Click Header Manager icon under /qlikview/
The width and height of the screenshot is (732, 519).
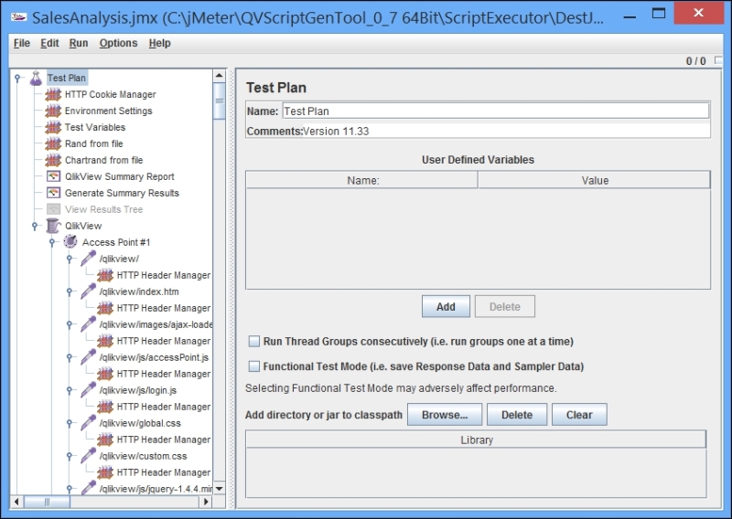point(105,275)
